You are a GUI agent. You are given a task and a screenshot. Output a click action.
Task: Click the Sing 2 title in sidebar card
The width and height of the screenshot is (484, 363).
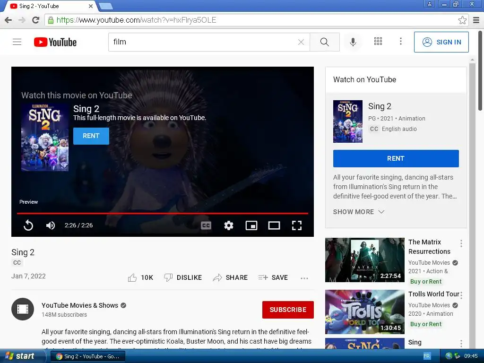[380, 106]
